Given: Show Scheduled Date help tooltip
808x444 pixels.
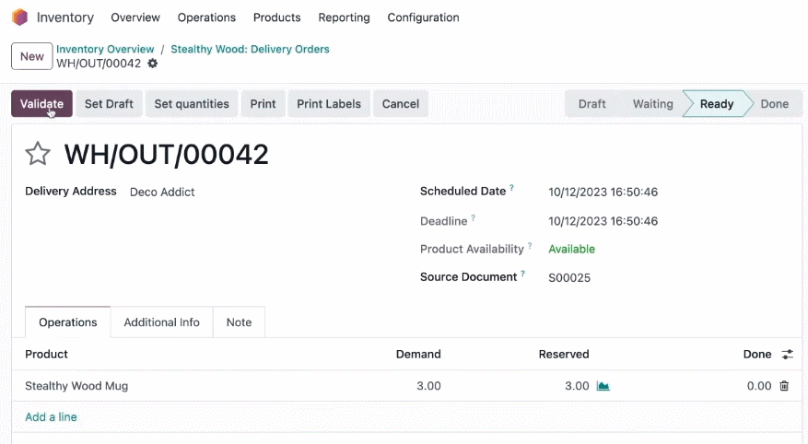Looking at the screenshot, I should click(x=511, y=188).
